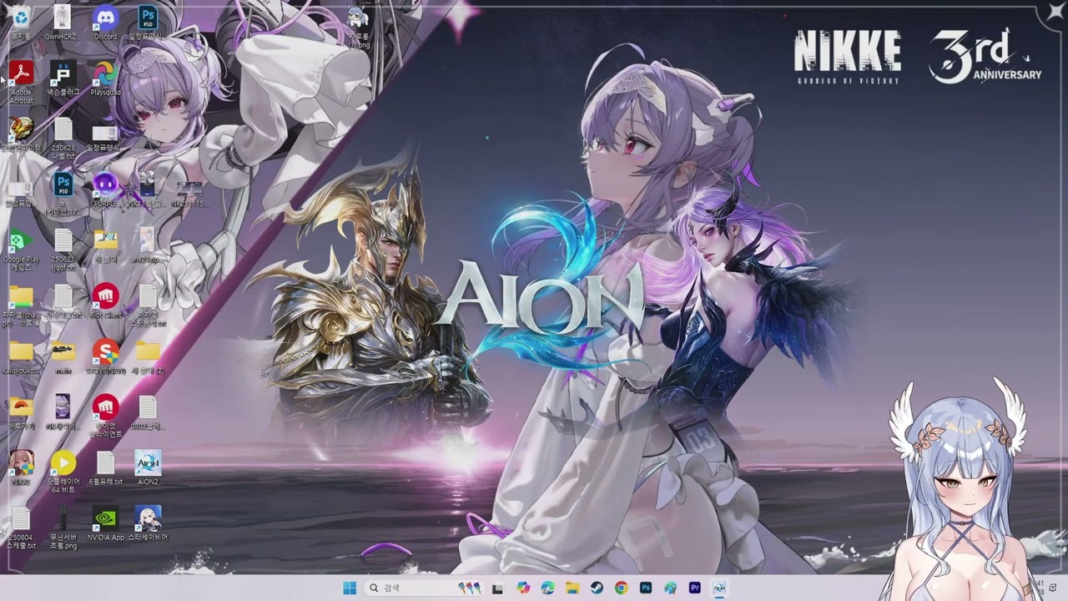
Task: Open Google Chrome from the taskbar
Action: click(x=621, y=588)
